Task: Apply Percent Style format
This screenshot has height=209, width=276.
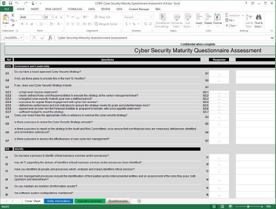Action: [134, 24]
